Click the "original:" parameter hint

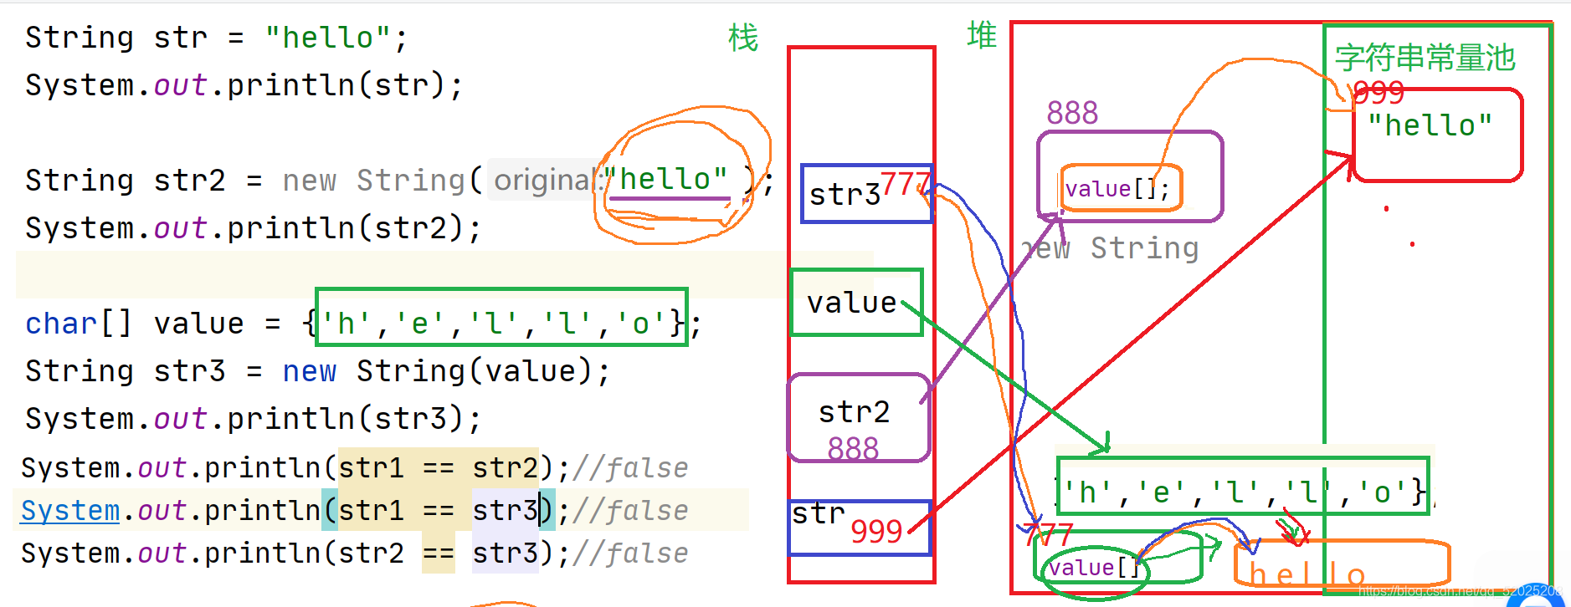tap(547, 180)
